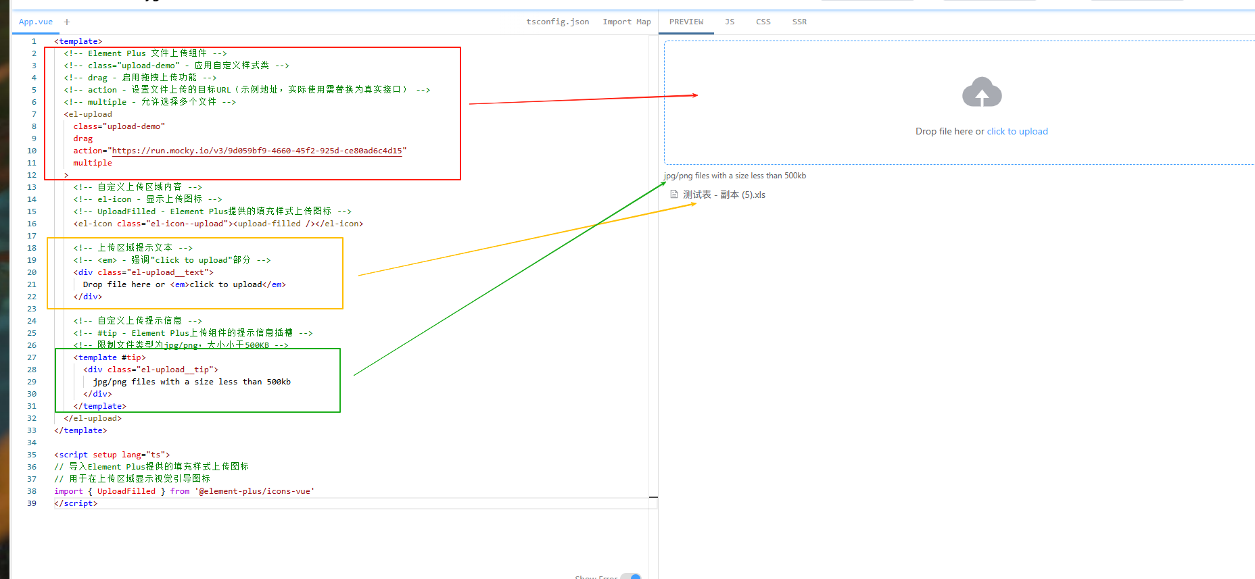The width and height of the screenshot is (1255, 579).
Task: Click the opening <template> tag on line 1
Action: coord(78,41)
